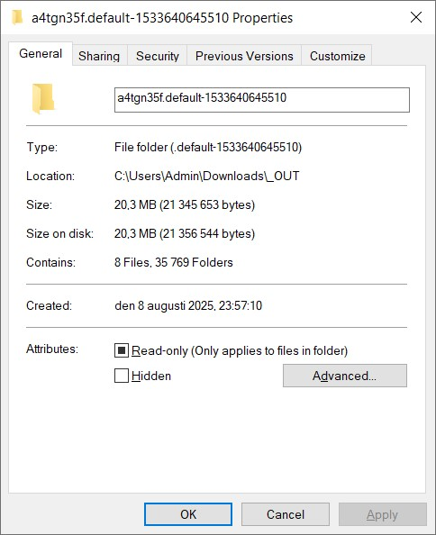Click the Contains value 8 Files, 35 769 Folders

tap(174, 262)
